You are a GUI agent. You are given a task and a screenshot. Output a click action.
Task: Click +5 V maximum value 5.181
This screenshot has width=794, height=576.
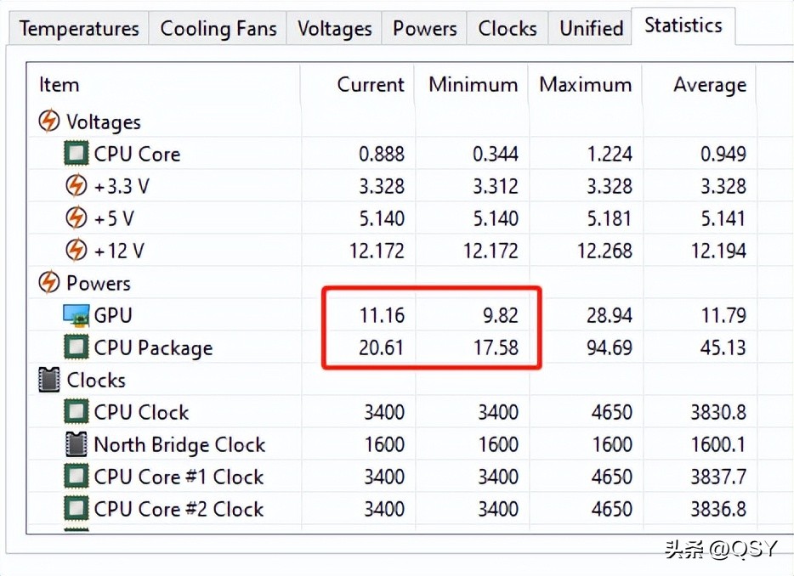(x=610, y=218)
